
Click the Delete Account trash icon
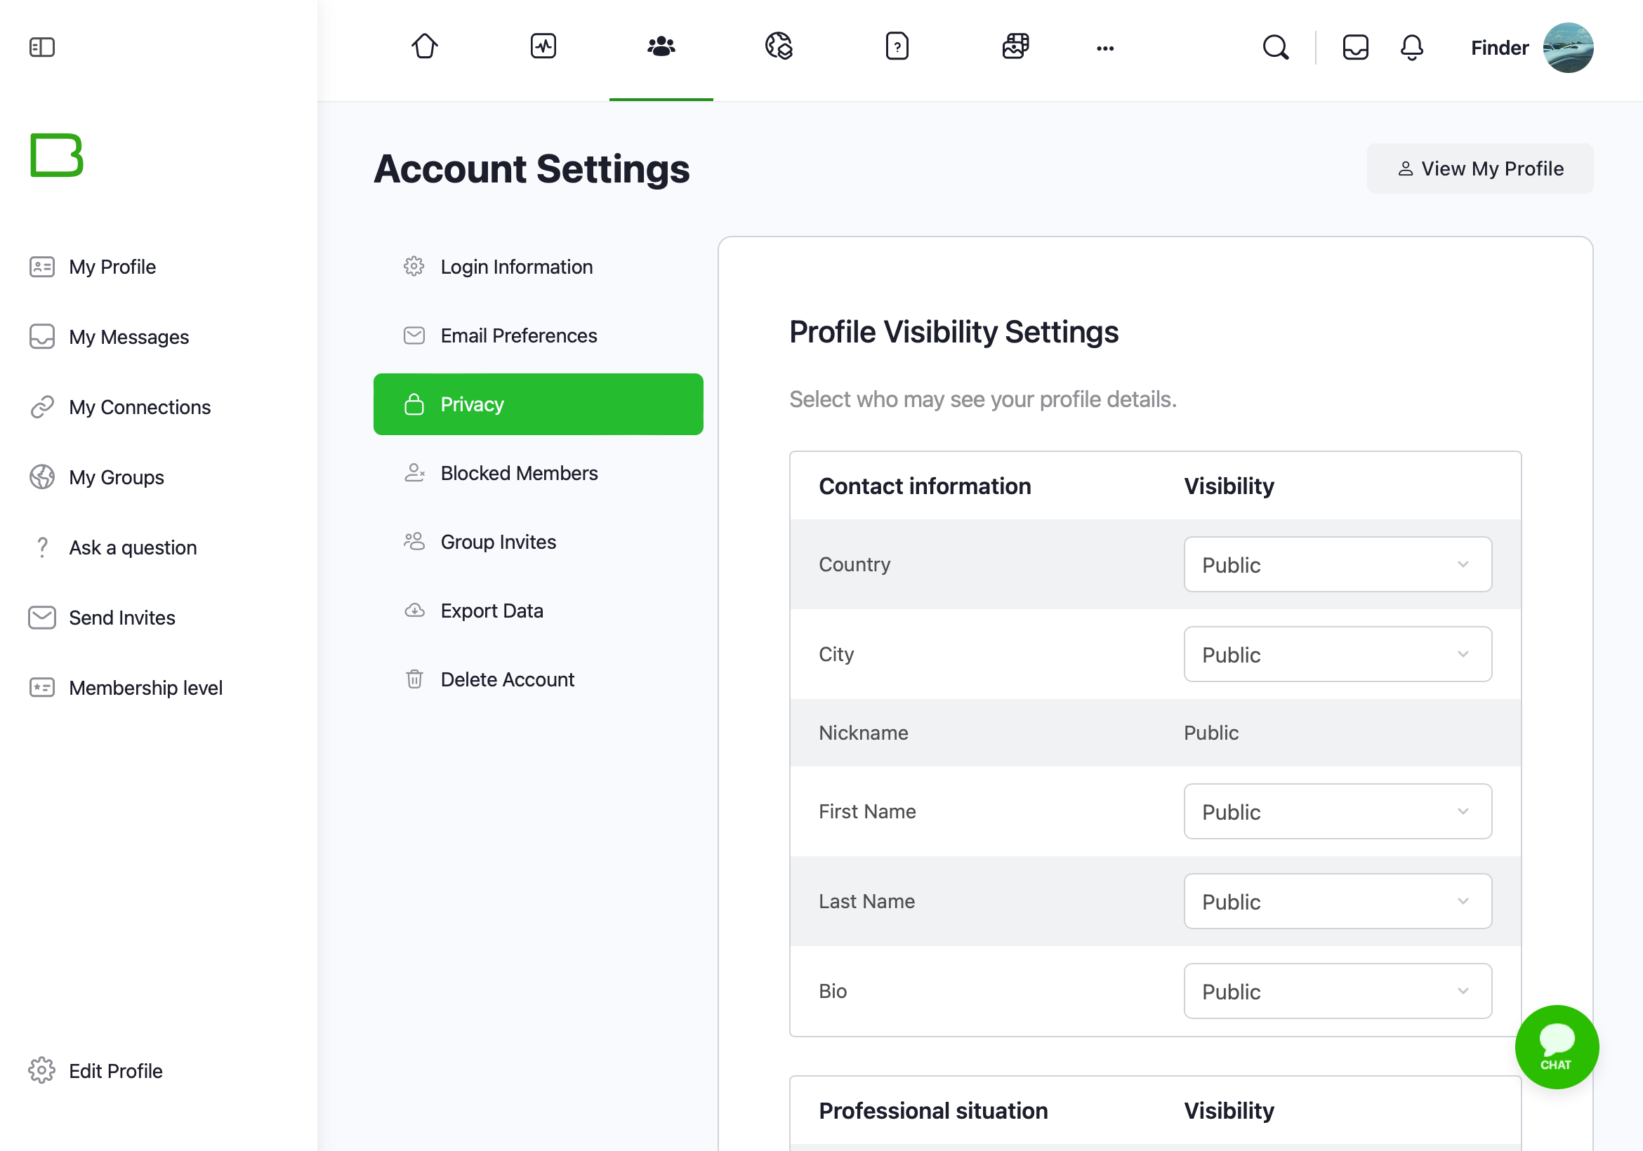(x=414, y=679)
